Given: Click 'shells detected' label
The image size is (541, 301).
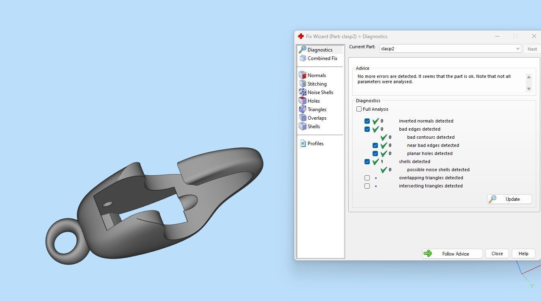Looking at the screenshot, I should [x=414, y=161].
